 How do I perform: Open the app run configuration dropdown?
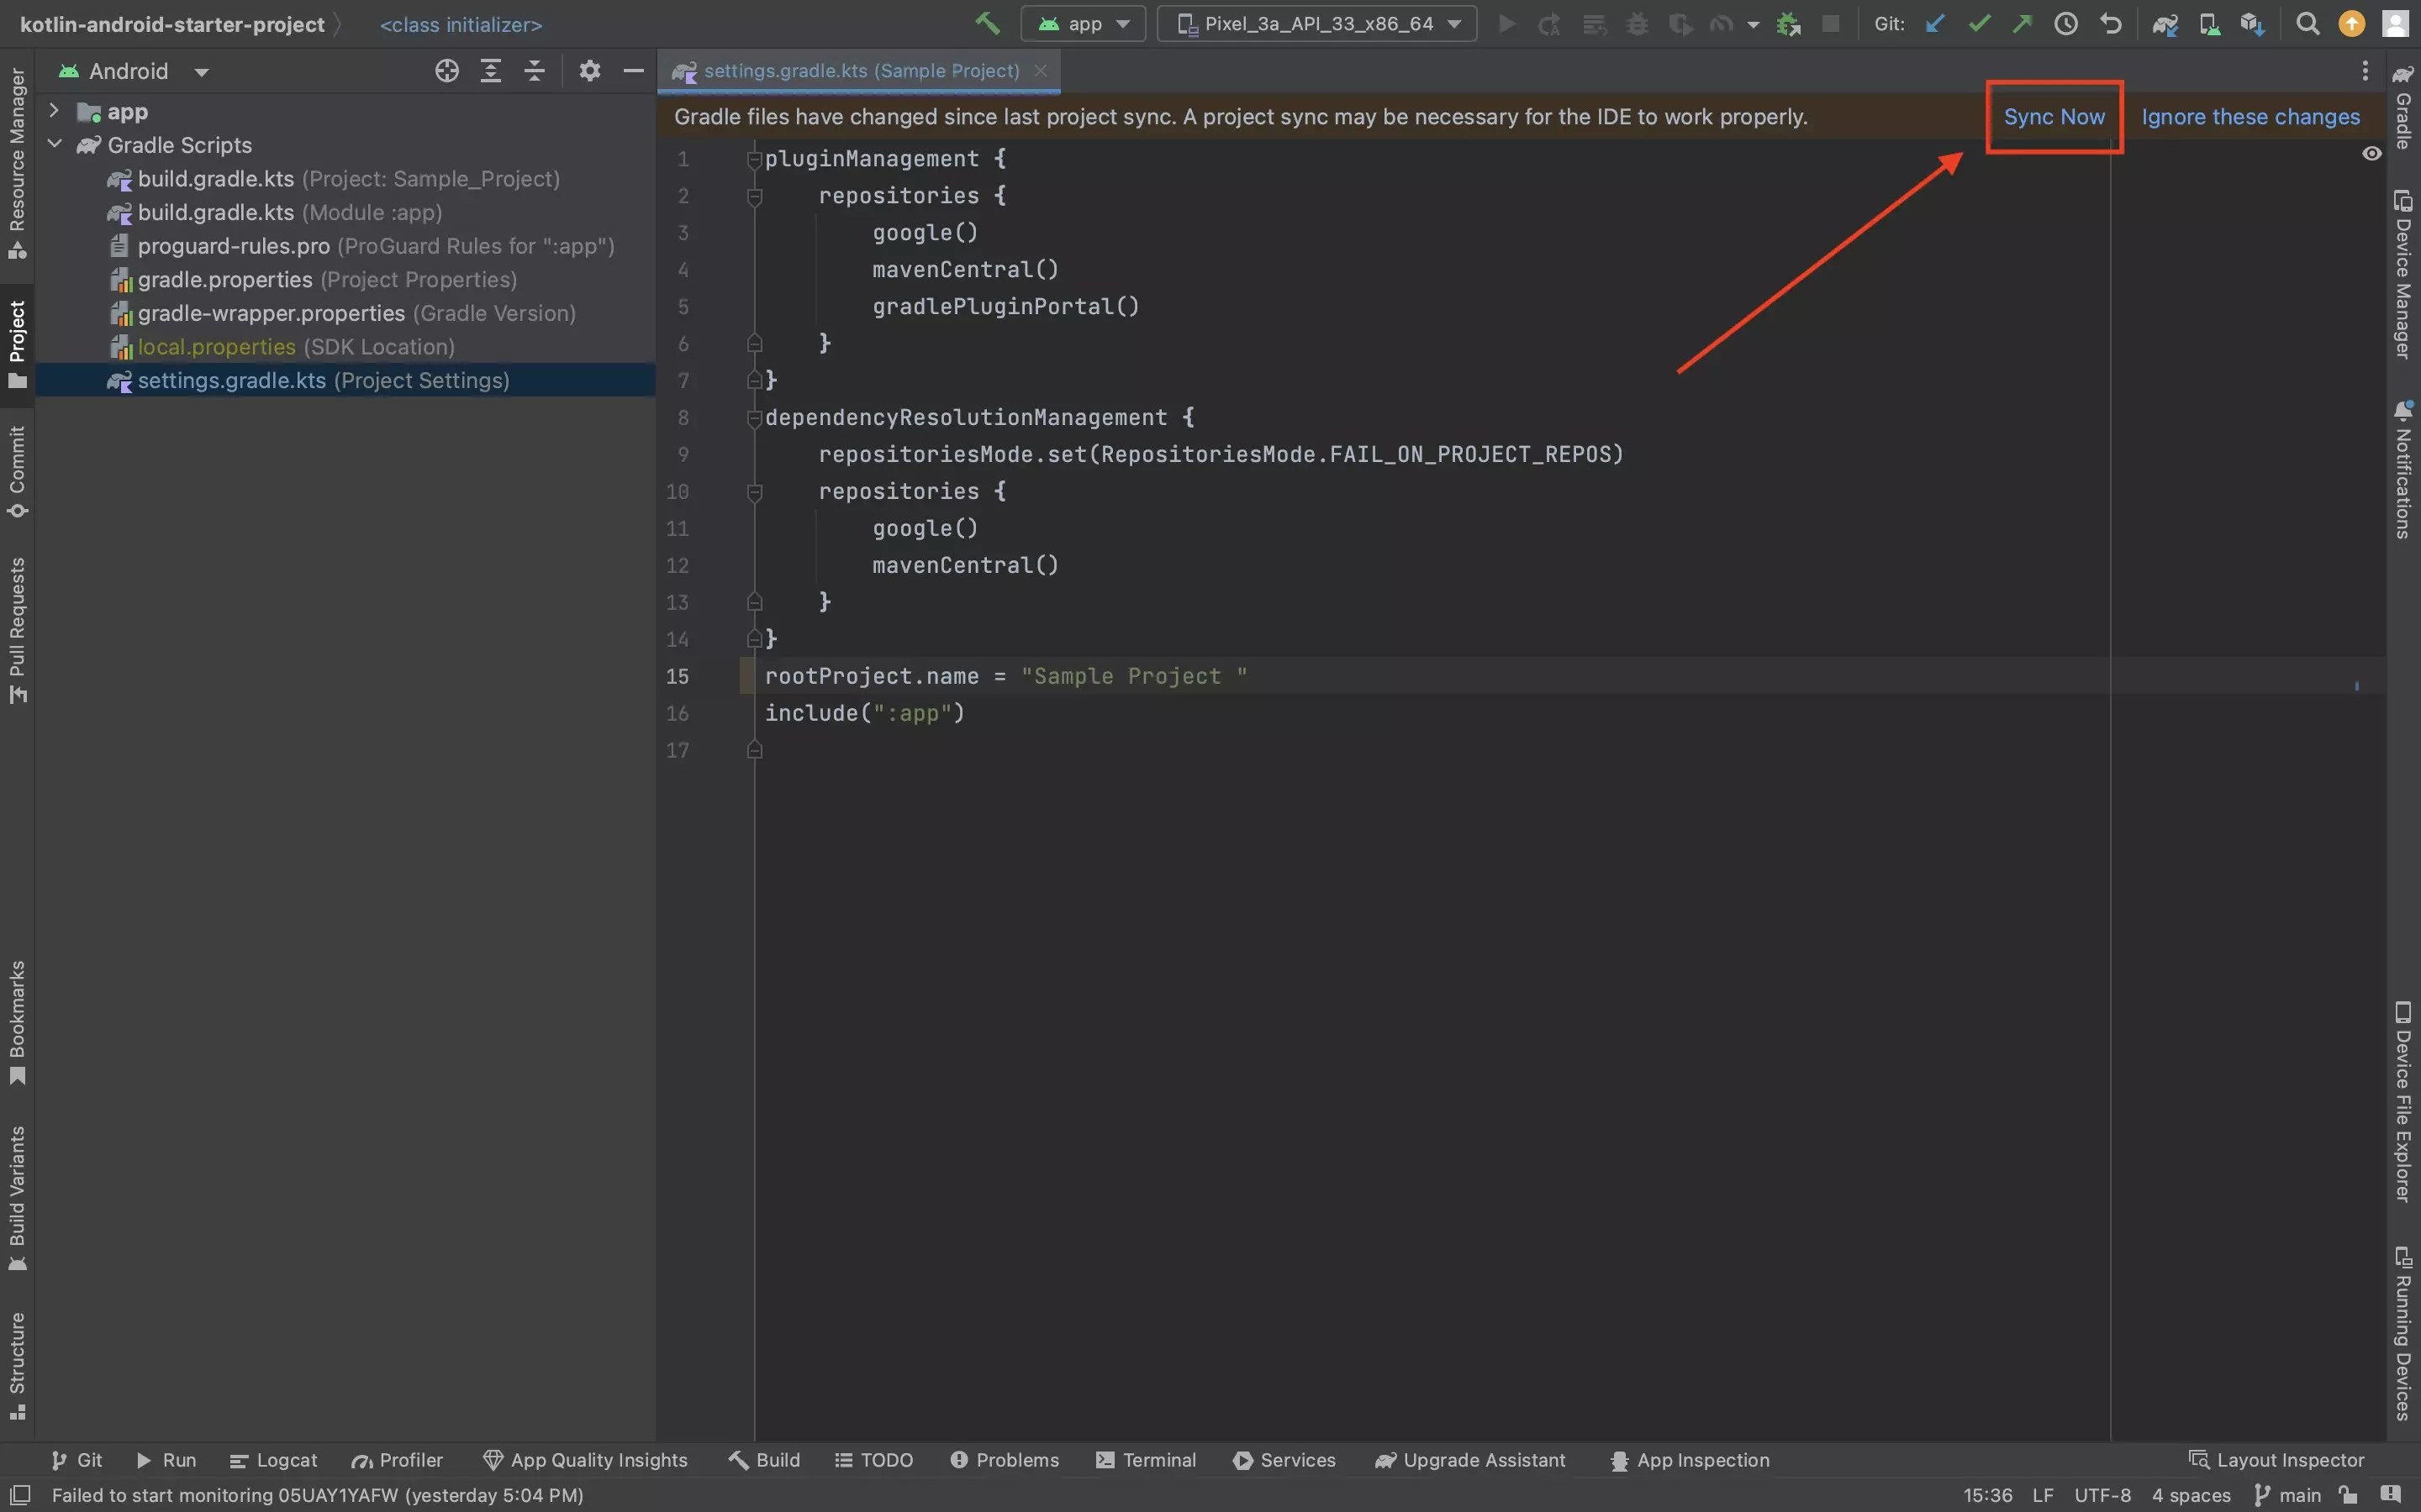(1083, 23)
